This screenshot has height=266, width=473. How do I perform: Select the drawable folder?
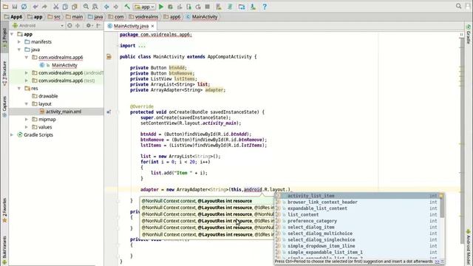[x=48, y=96]
